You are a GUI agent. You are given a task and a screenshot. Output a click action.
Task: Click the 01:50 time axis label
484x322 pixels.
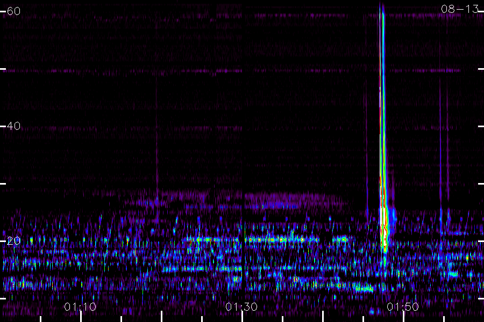(403, 306)
